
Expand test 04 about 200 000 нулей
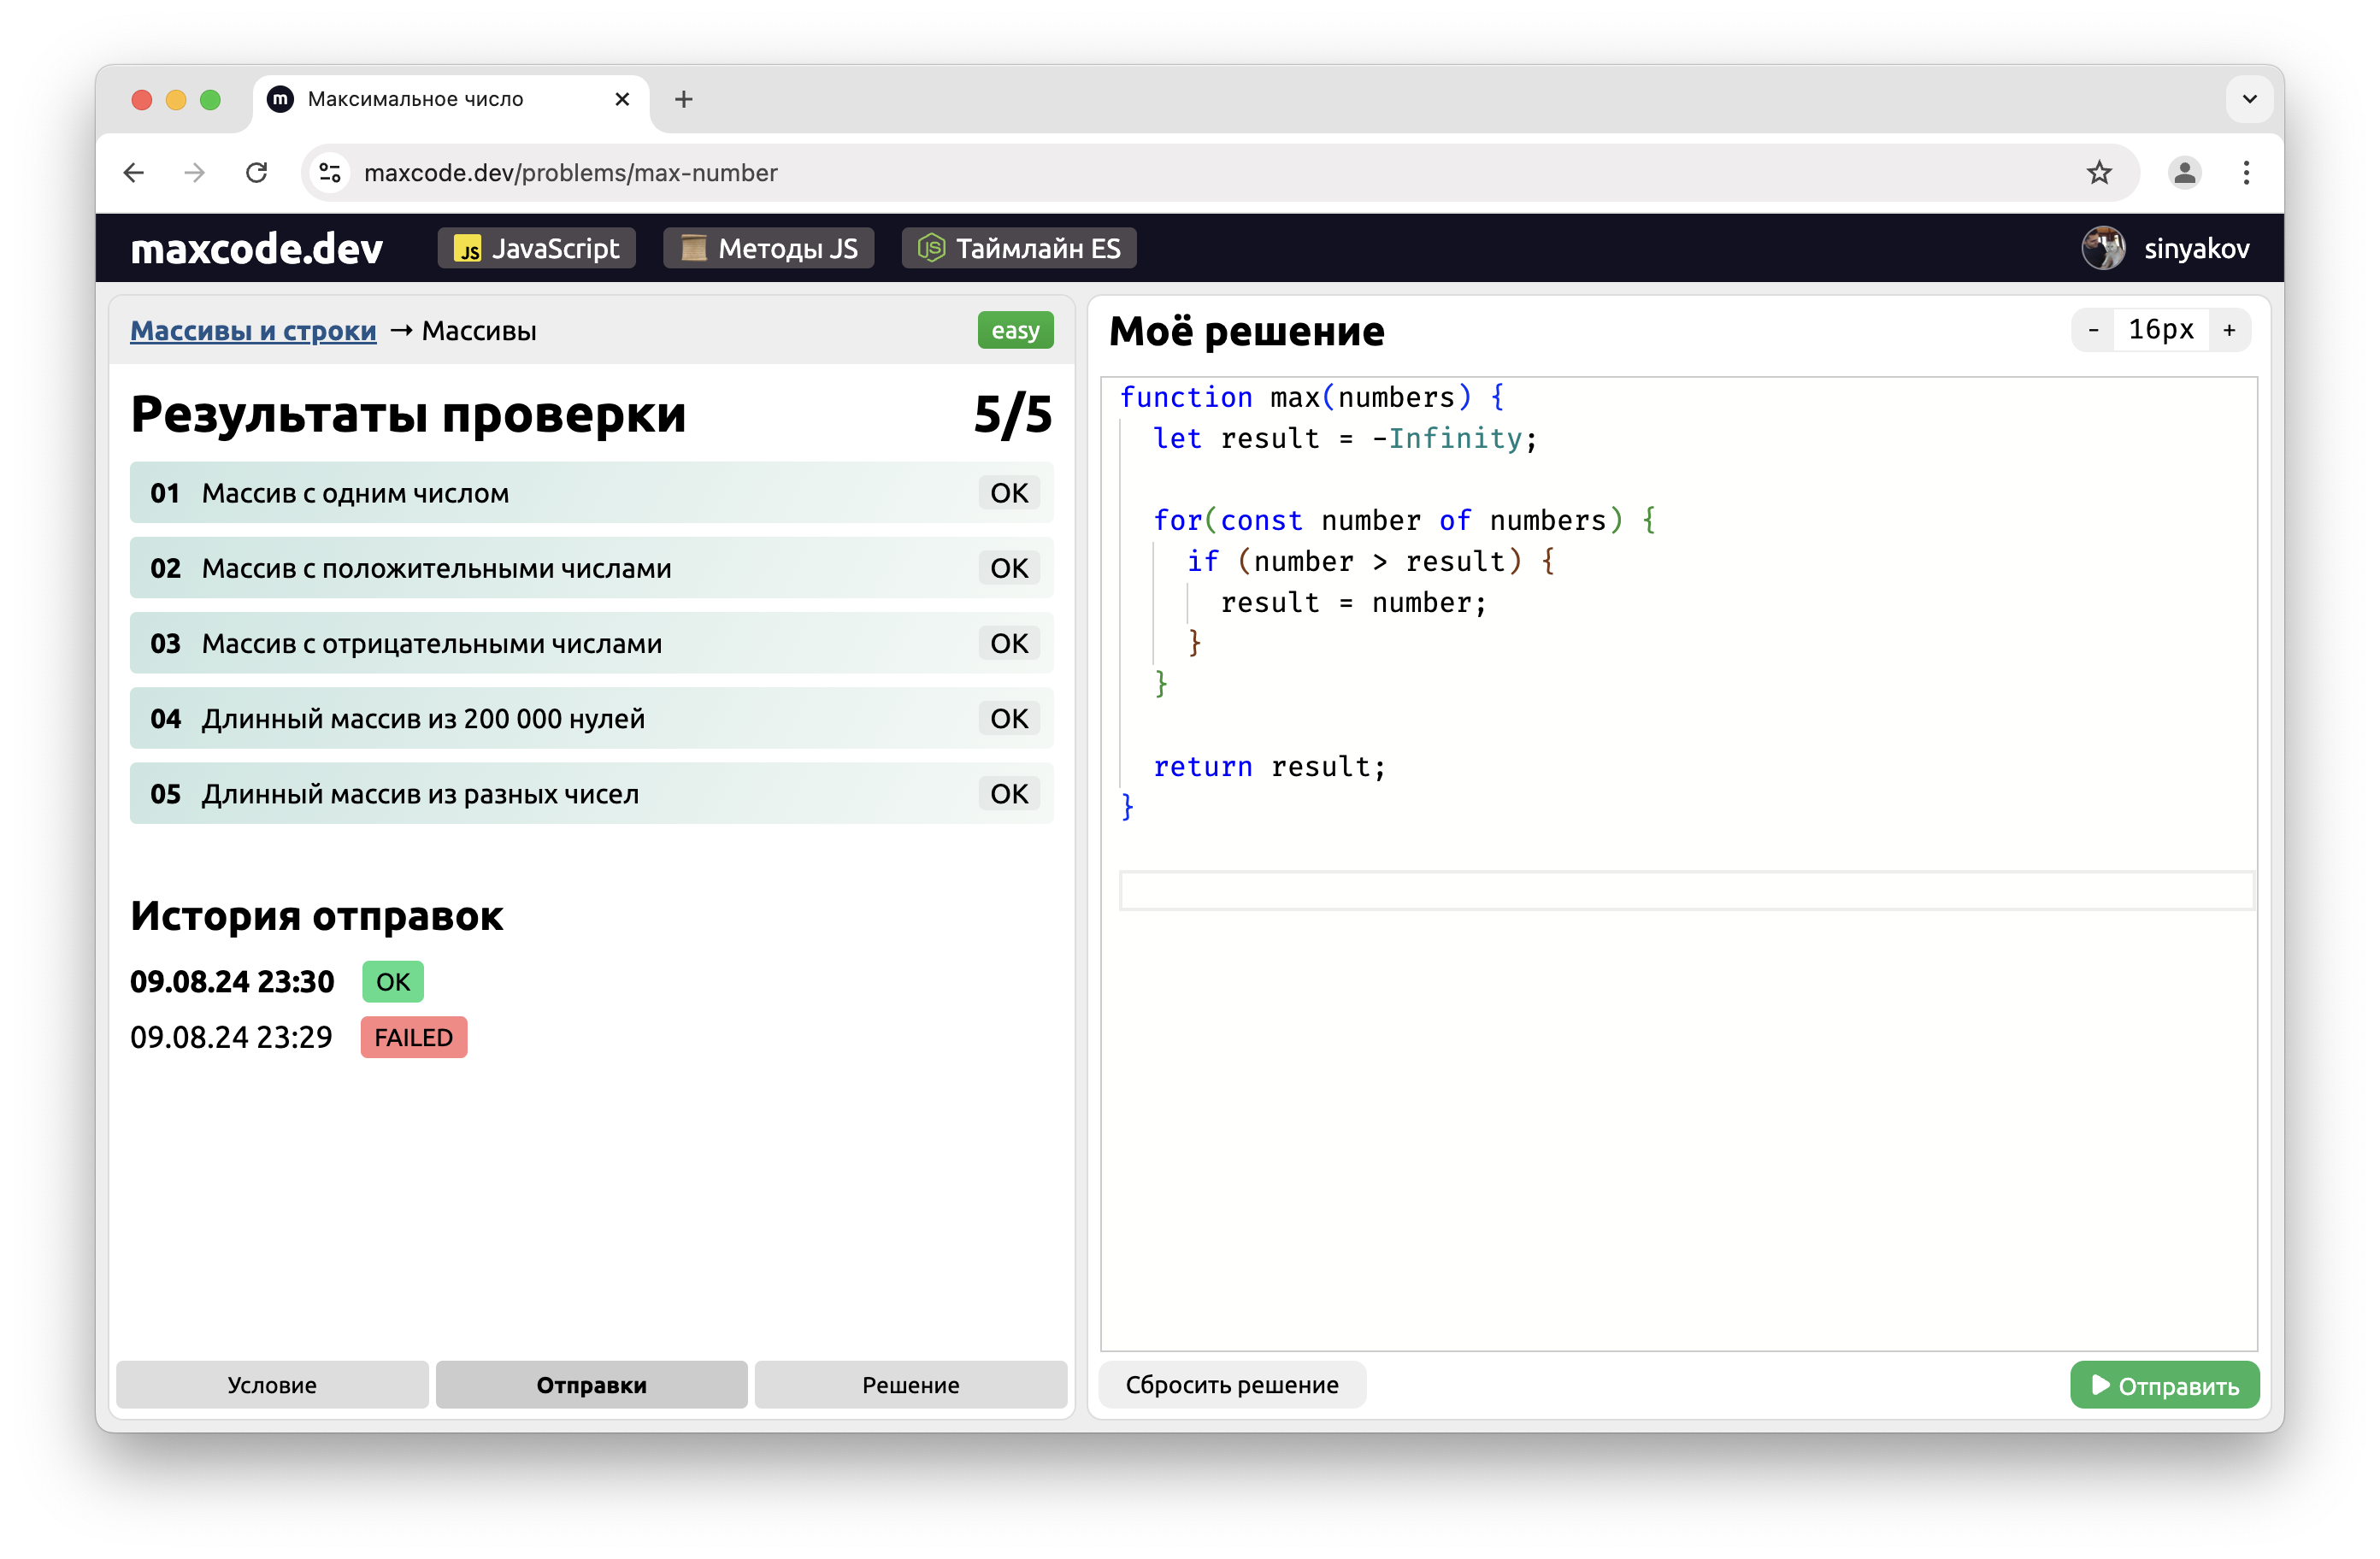pyautogui.click(x=591, y=718)
